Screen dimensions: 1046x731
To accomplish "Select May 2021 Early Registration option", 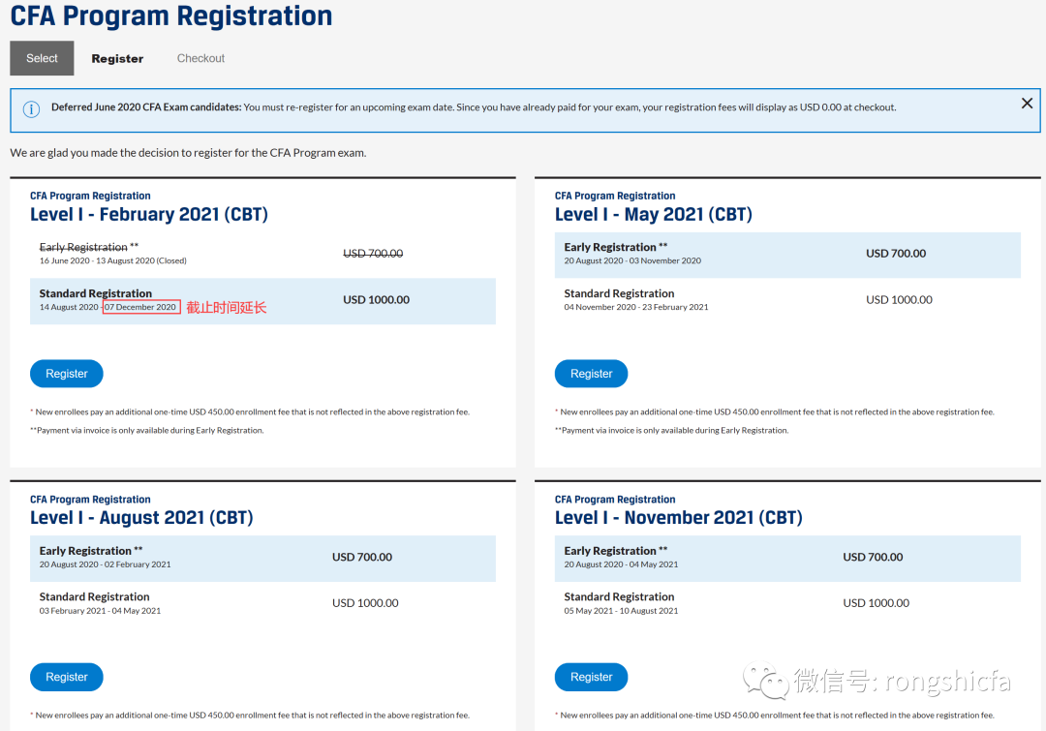I will 786,255.
